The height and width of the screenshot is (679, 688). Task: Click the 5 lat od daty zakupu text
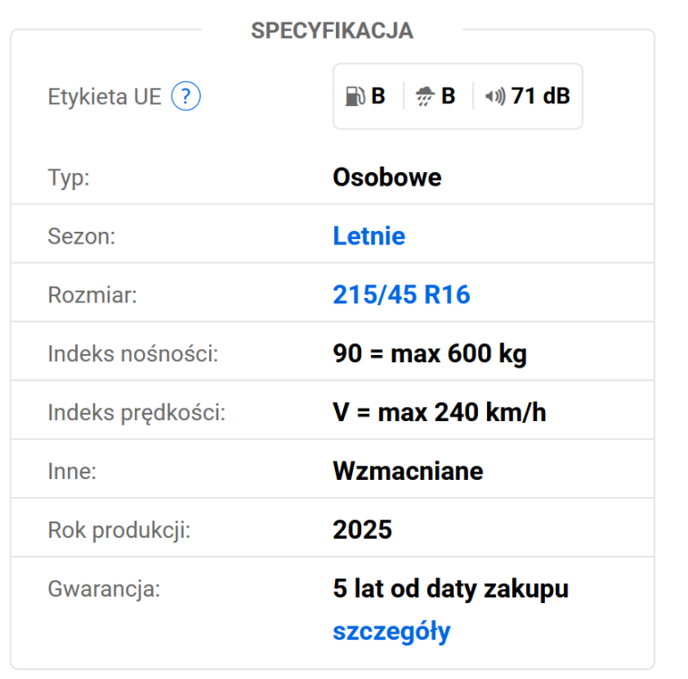pos(450,588)
